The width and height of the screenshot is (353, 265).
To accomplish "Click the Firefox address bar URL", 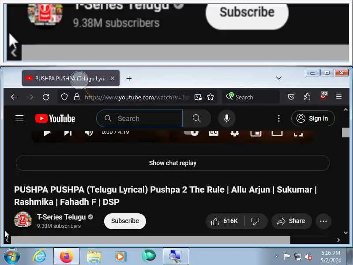I will [137, 97].
